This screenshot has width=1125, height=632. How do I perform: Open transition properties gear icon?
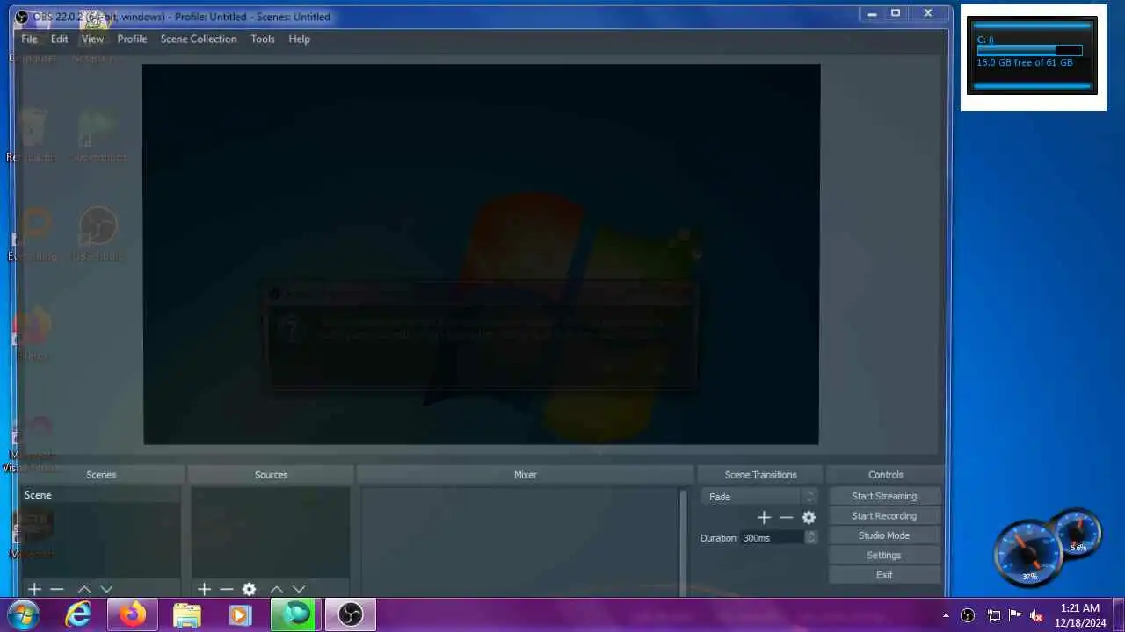[809, 518]
